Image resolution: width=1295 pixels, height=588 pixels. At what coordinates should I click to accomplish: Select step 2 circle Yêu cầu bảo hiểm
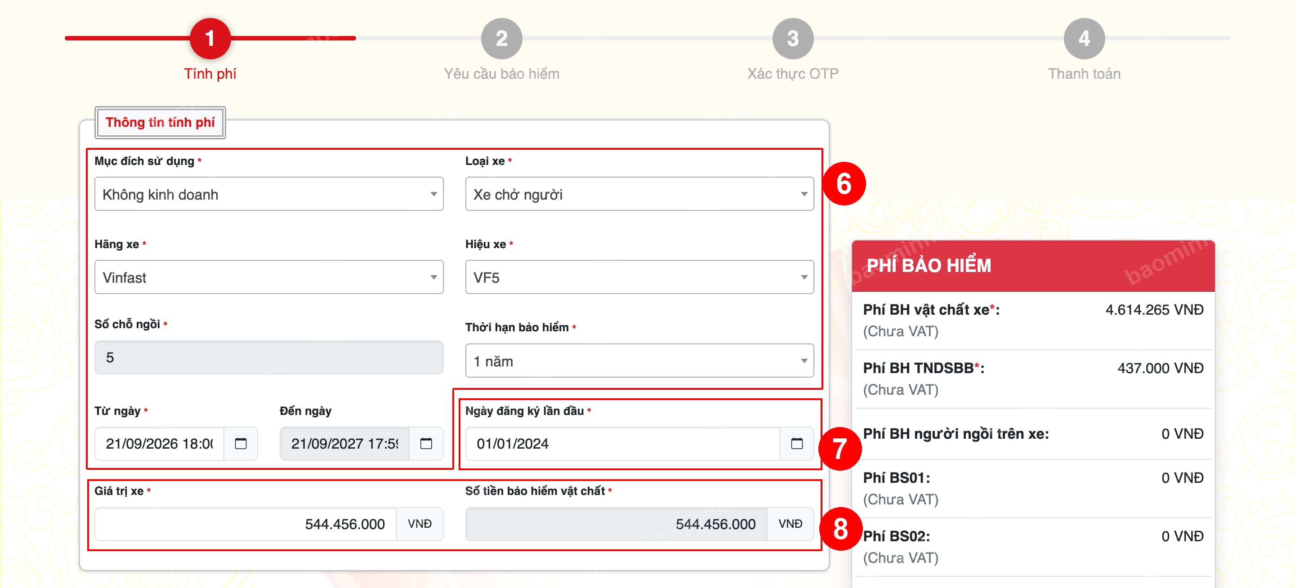tap(501, 38)
